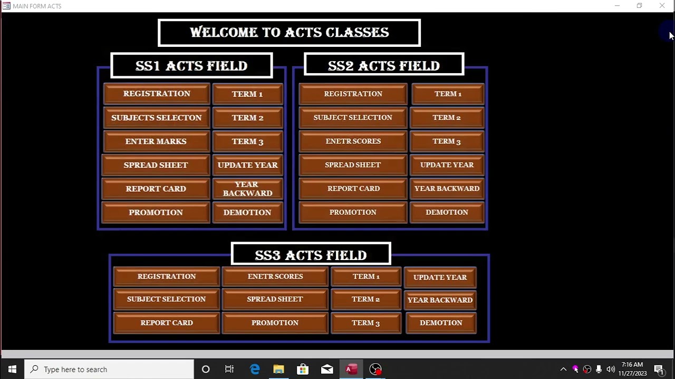Click the microphone tray icon
The image size is (675, 379).
coord(599,369)
